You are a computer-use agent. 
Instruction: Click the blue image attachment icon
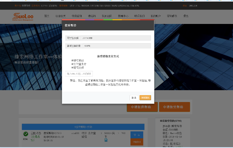tap(106, 140)
